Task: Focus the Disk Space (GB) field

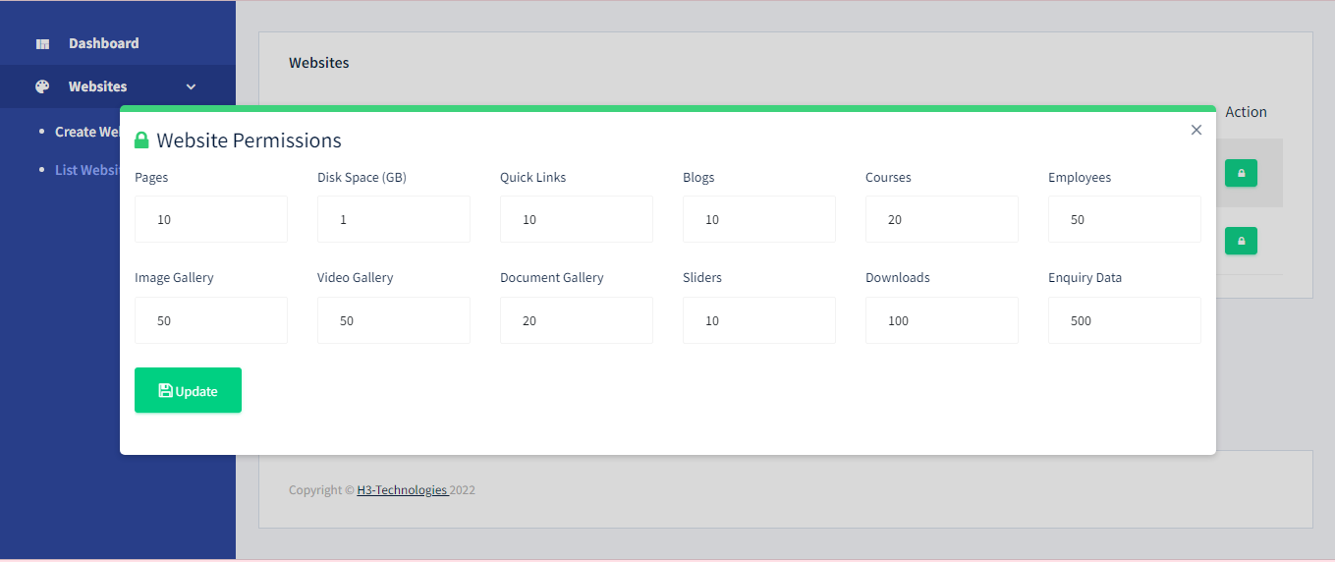Action: click(x=394, y=219)
